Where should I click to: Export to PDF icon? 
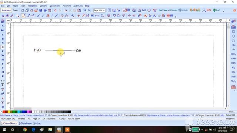[x=50, y=10]
